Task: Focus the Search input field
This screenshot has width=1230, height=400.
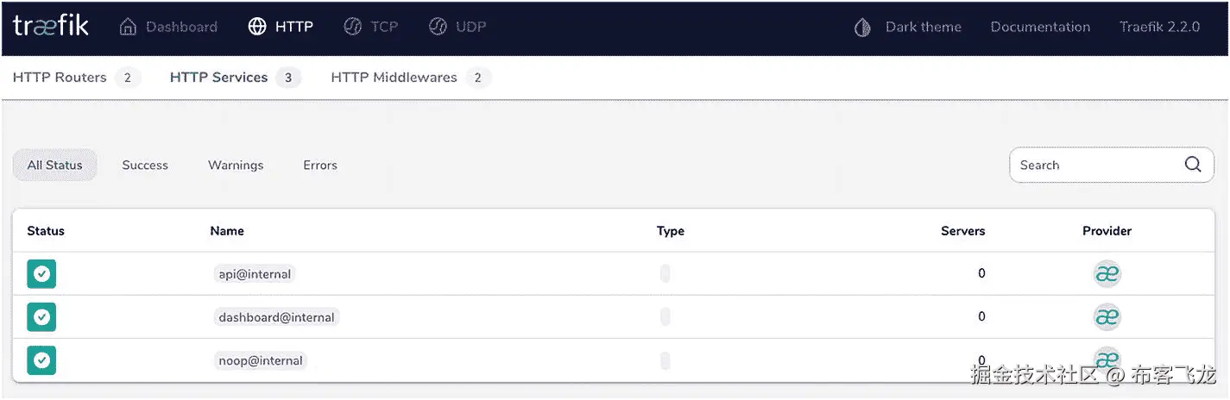Action: click(x=1092, y=165)
